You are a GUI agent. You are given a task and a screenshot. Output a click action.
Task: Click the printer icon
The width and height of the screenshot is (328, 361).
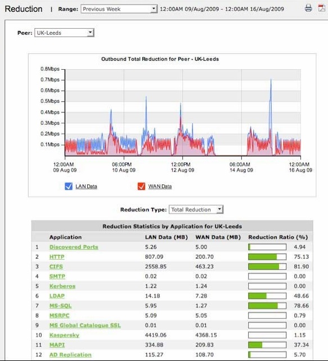click(x=308, y=8)
